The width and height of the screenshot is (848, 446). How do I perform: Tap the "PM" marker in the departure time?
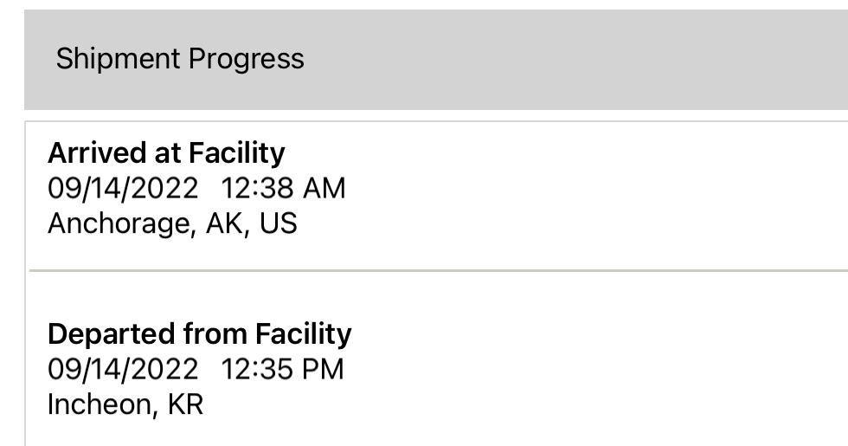click(x=323, y=369)
